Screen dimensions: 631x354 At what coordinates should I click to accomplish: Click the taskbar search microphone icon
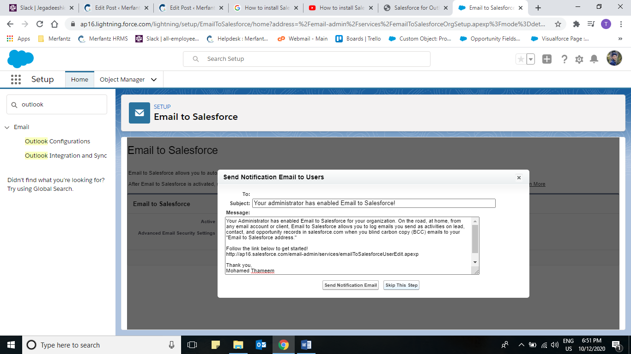(171, 344)
